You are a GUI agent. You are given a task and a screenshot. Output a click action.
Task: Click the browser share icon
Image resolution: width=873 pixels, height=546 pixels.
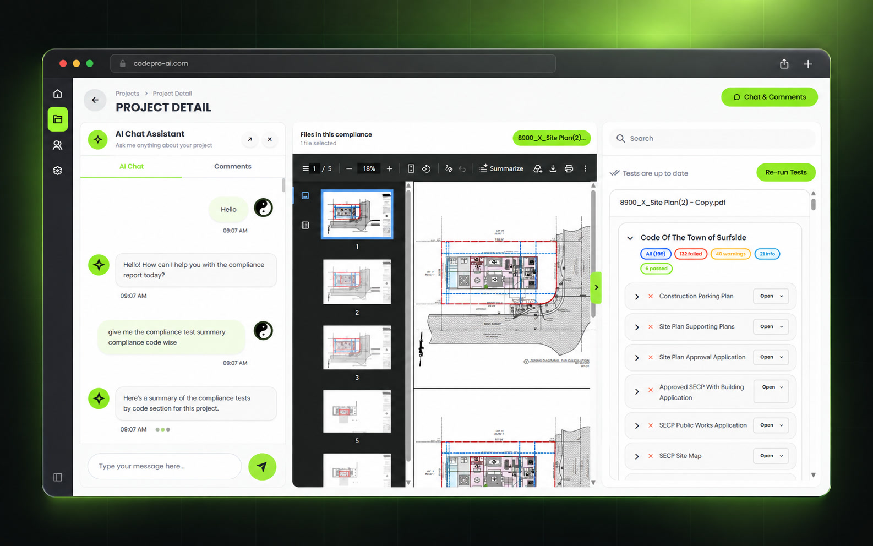(x=784, y=64)
